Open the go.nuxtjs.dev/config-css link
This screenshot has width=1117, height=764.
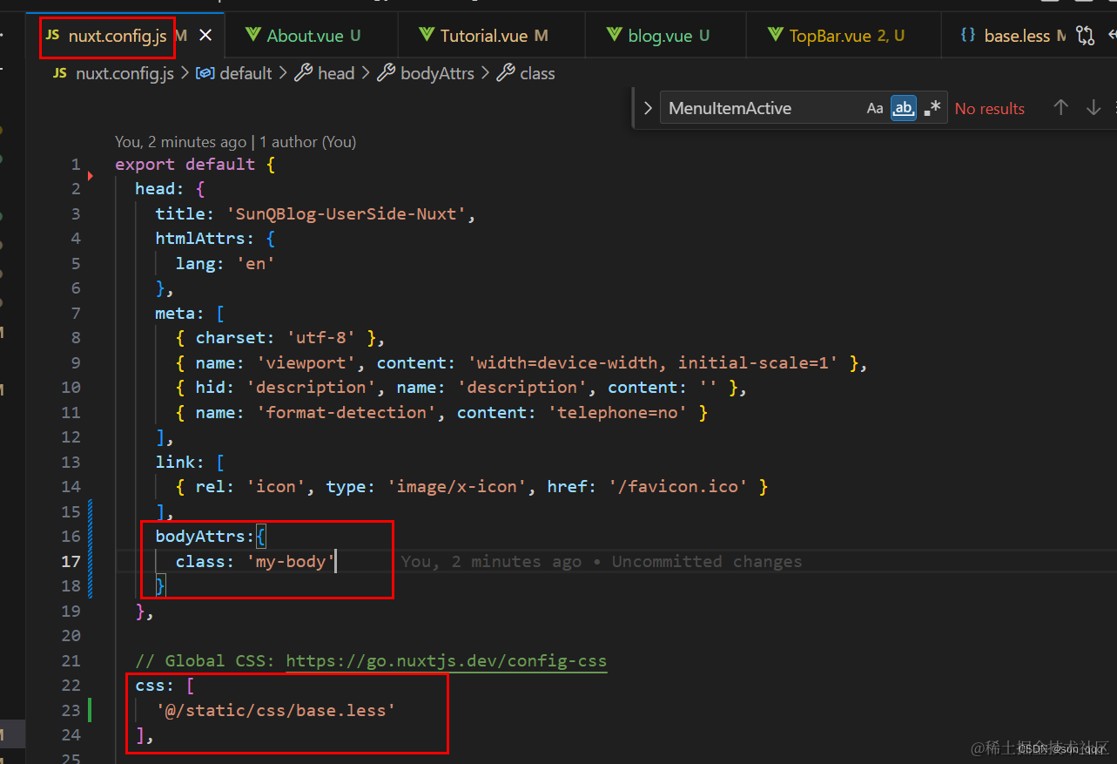pos(447,661)
